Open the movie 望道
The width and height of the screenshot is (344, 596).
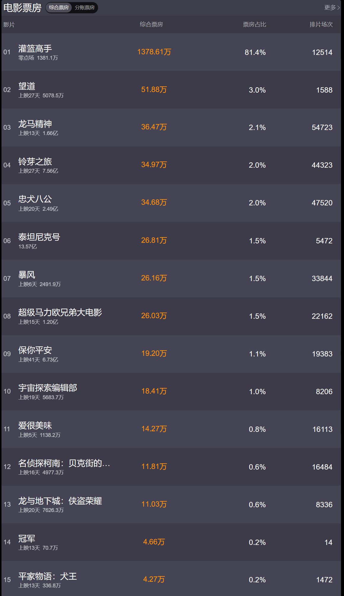pyautogui.click(x=27, y=86)
